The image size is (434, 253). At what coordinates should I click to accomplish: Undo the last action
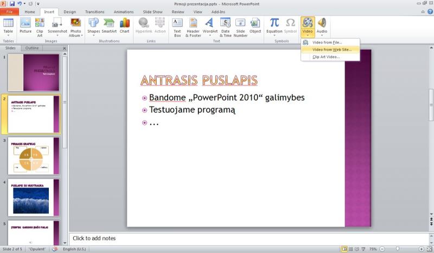[x=20, y=4]
